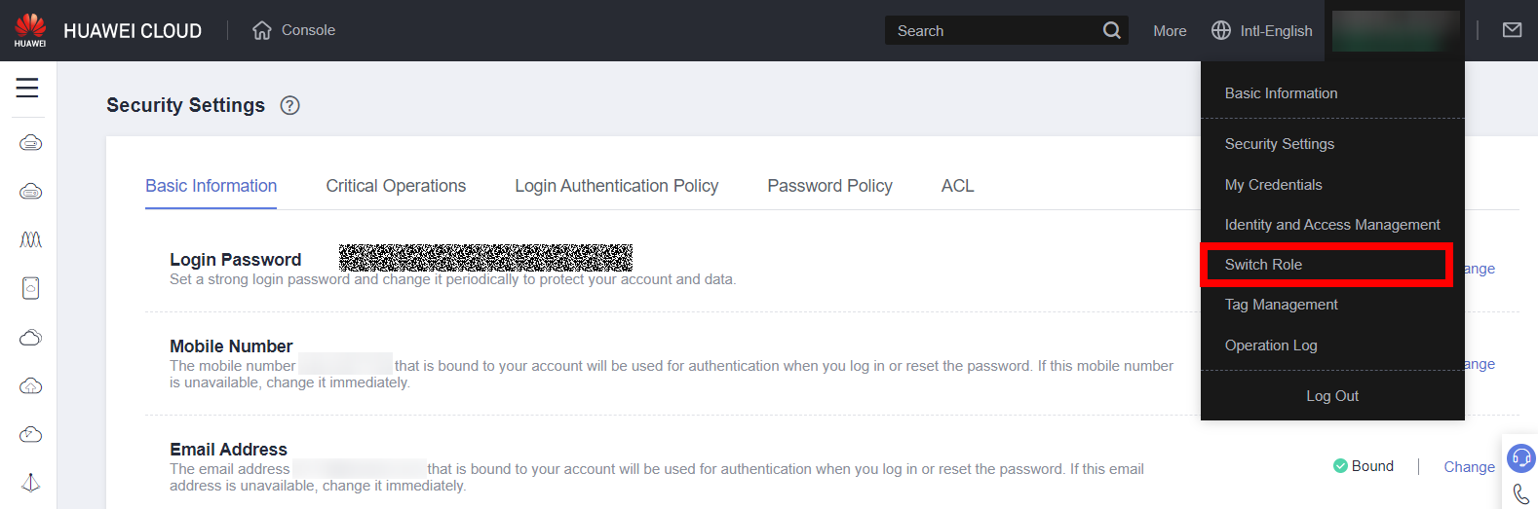Click the phone contact icon
The width and height of the screenshot is (1538, 509).
click(x=1520, y=494)
